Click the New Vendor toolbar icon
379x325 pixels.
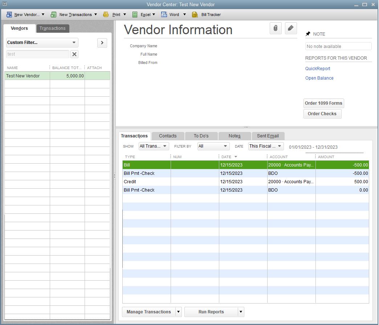pyautogui.click(x=9, y=15)
